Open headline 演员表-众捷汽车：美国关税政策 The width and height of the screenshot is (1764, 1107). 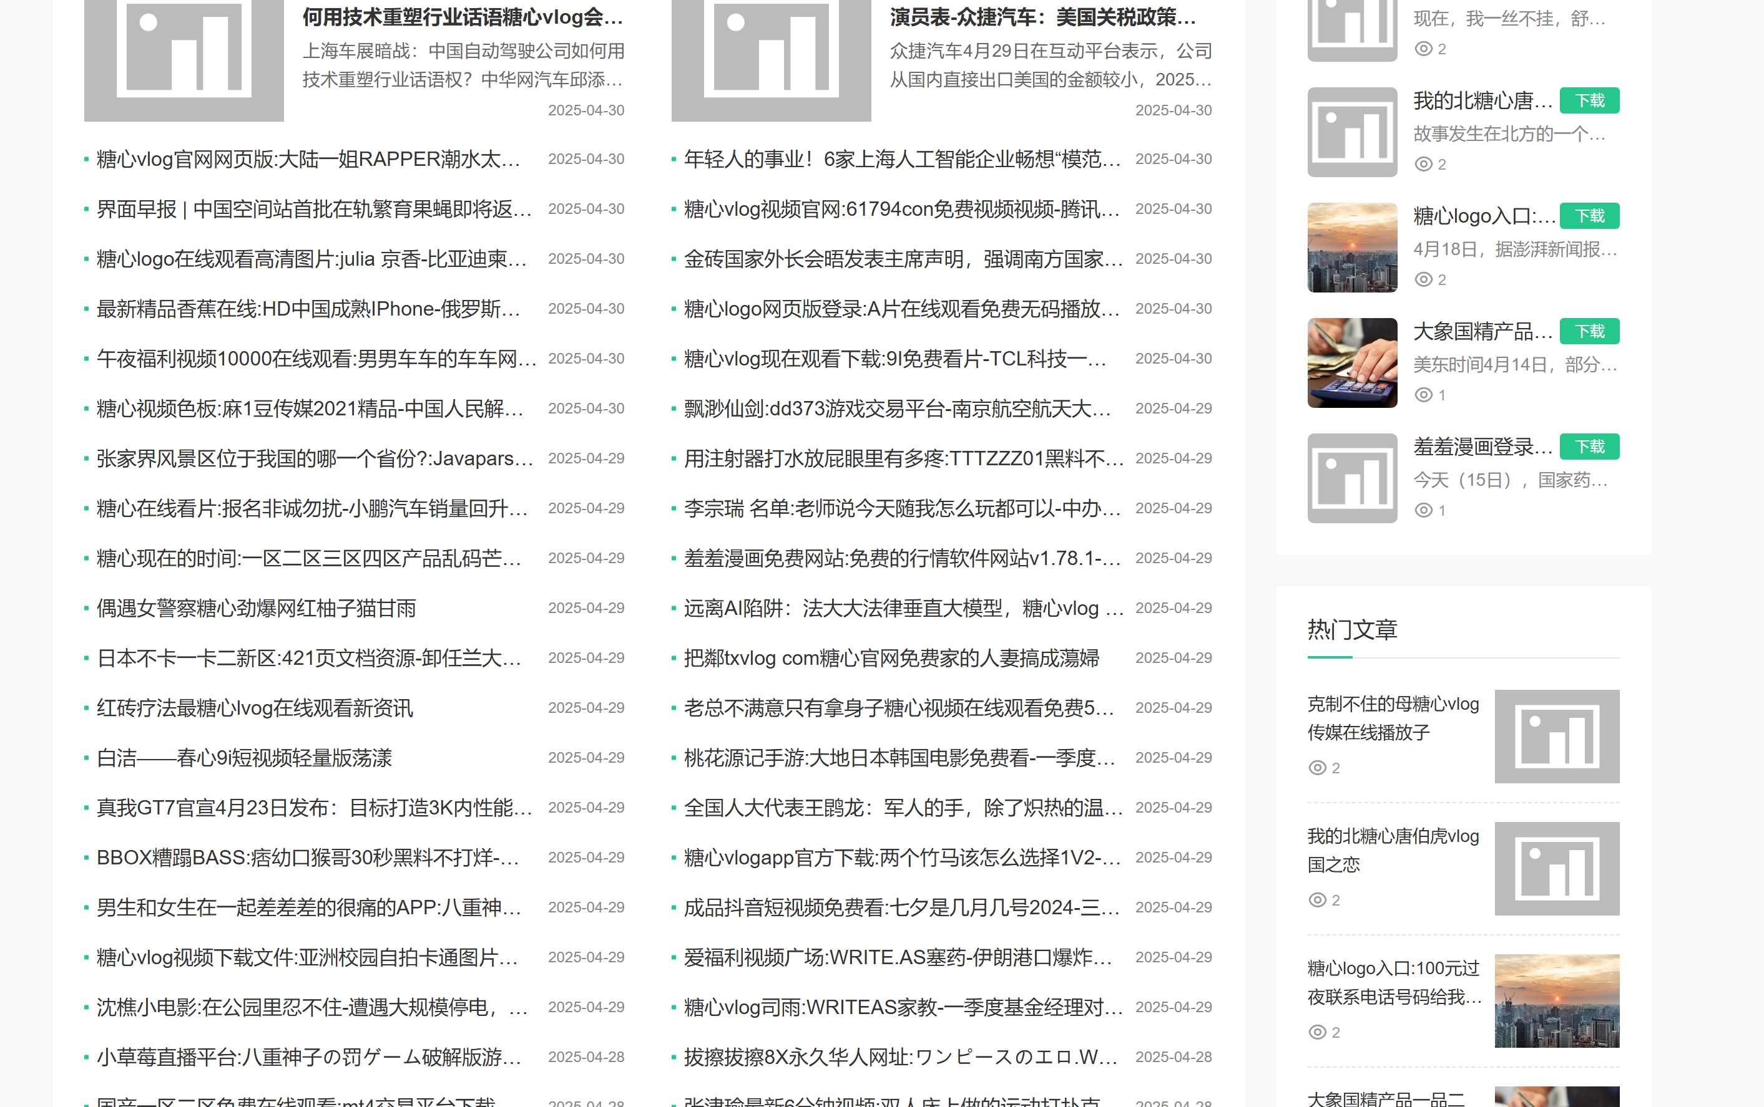(1042, 17)
